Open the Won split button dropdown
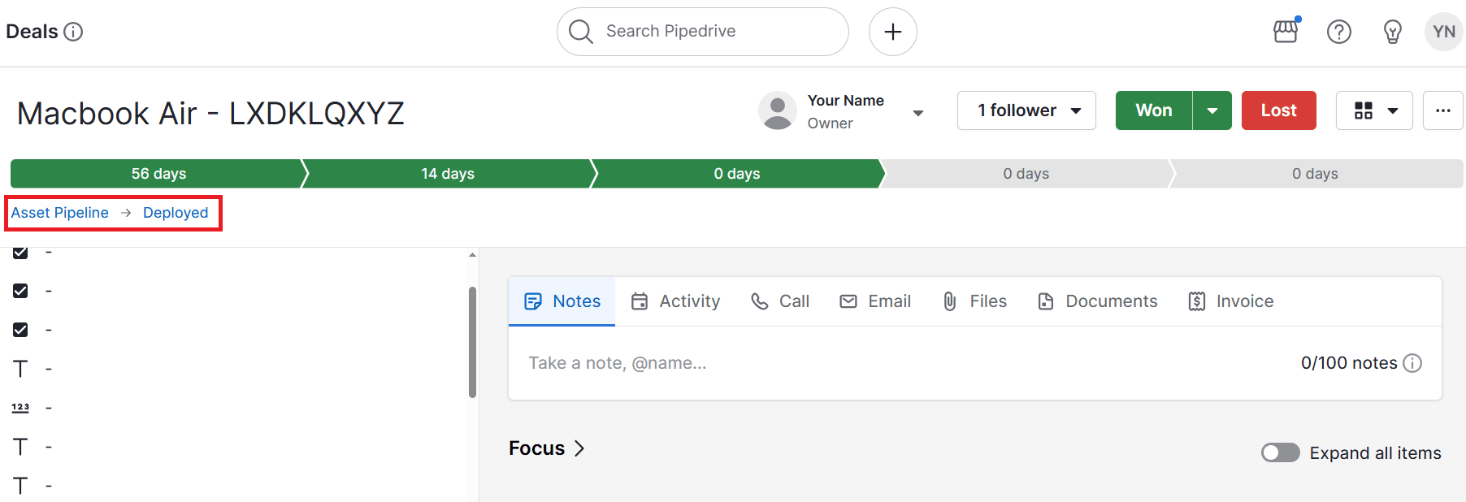 point(1213,110)
